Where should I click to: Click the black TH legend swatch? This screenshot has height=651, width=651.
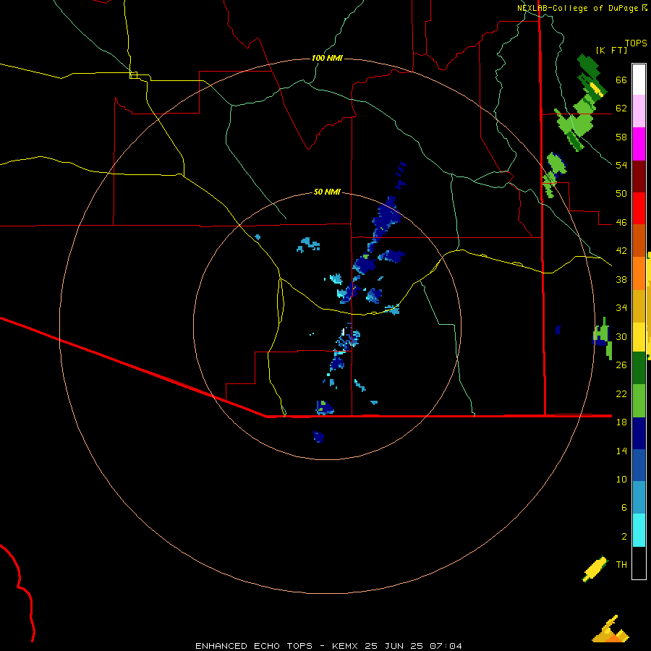point(639,563)
